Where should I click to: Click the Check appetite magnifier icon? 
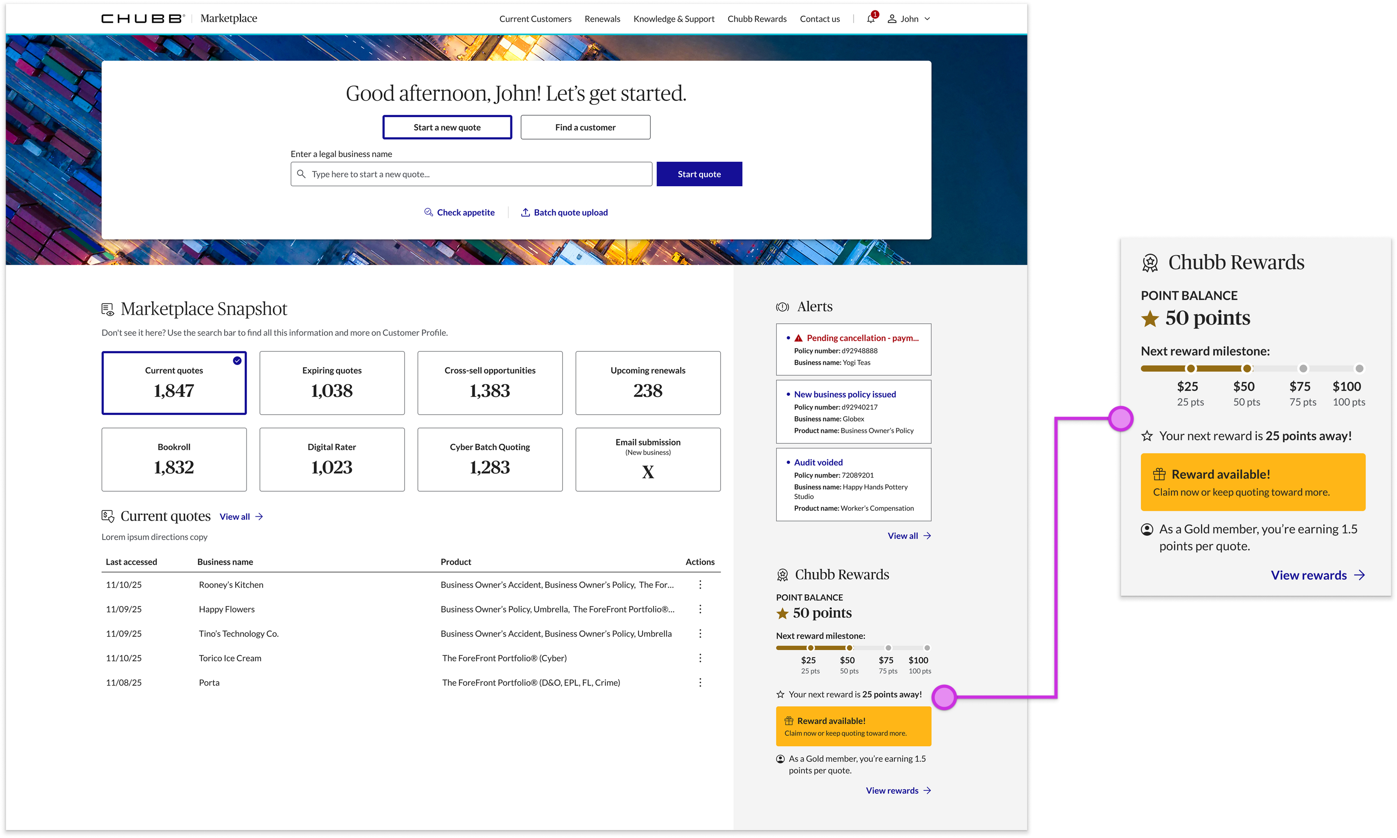(x=428, y=212)
